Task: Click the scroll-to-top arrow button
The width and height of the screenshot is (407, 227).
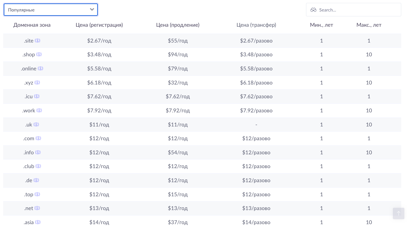Action: [x=398, y=213]
